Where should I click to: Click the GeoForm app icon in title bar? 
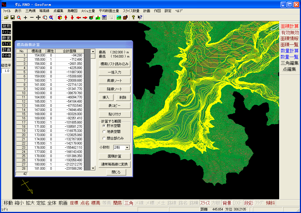coord(4,4)
